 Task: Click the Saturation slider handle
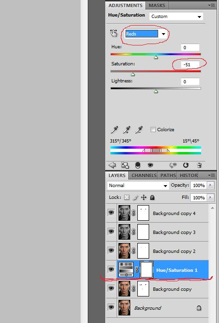coord(133,74)
